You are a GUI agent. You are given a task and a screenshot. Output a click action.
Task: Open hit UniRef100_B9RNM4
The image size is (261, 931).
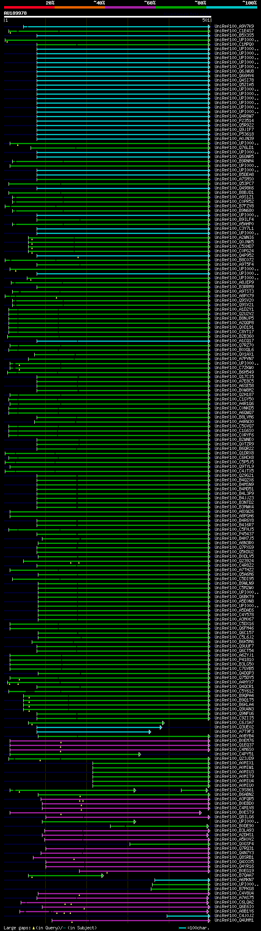234,161
